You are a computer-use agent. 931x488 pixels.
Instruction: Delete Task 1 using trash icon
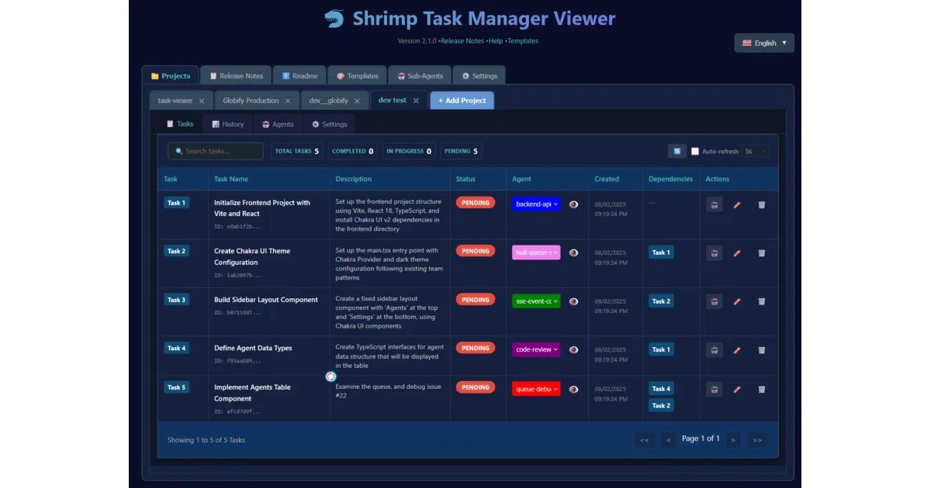(762, 204)
